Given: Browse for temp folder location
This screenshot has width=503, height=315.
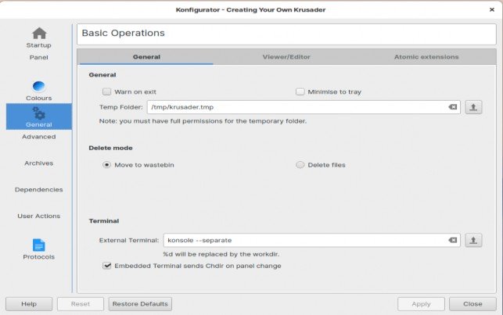Looking at the screenshot, I should pos(473,107).
